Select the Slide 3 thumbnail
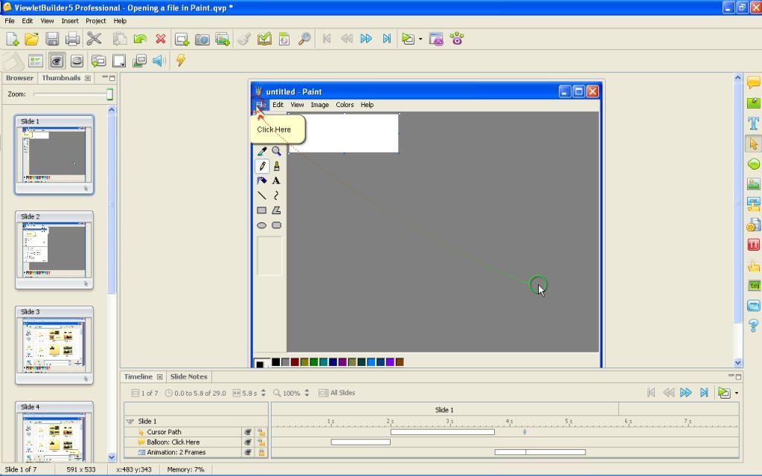 click(54, 345)
